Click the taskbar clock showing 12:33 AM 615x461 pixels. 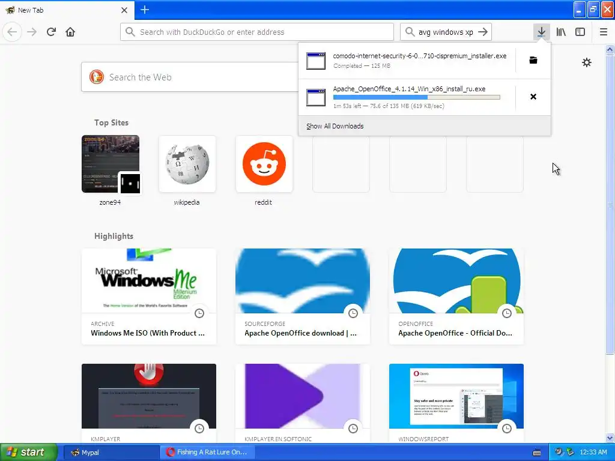(x=593, y=452)
